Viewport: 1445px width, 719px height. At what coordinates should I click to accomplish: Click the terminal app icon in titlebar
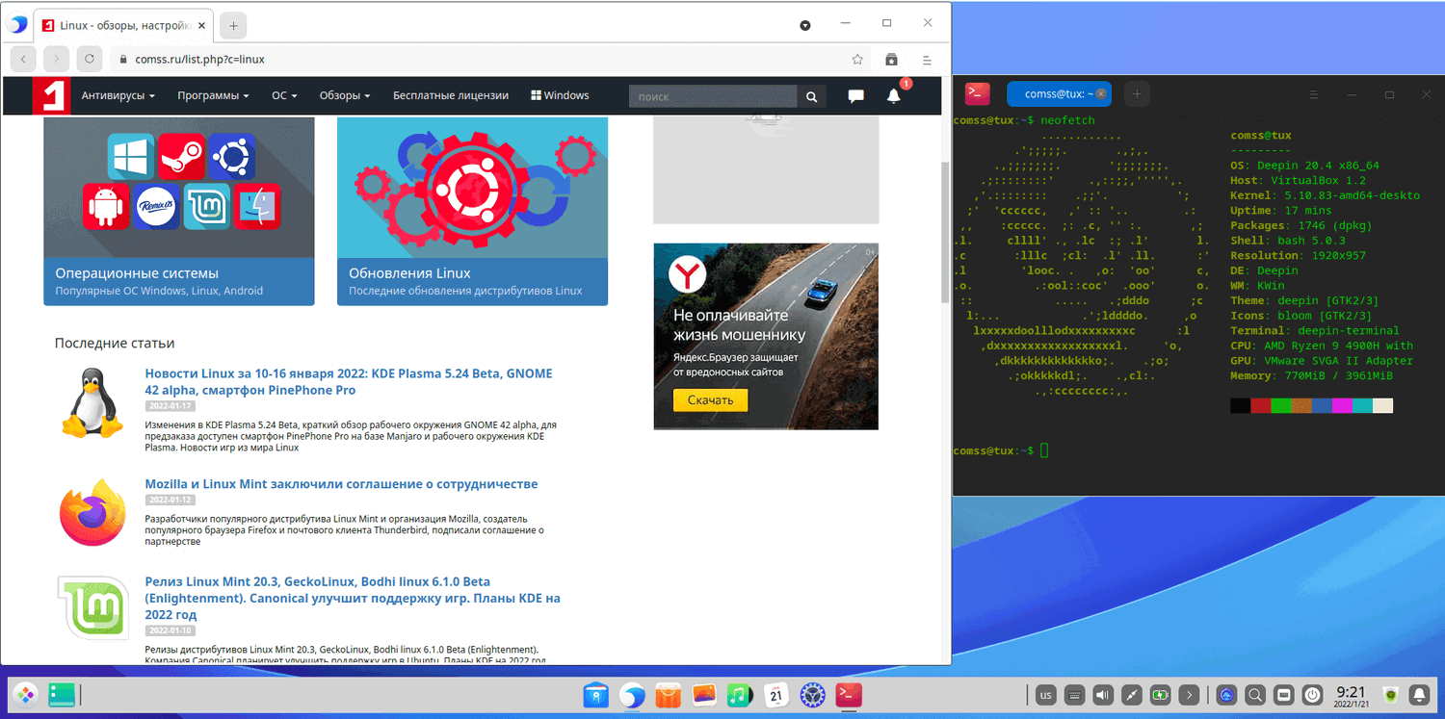coord(978,93)
